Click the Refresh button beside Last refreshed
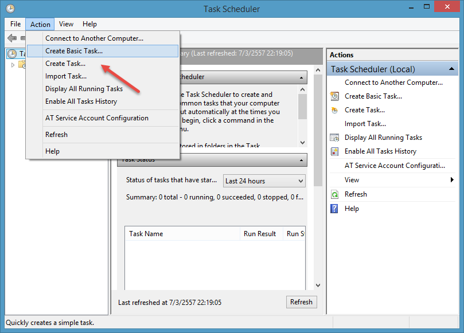 pos(301,302)
